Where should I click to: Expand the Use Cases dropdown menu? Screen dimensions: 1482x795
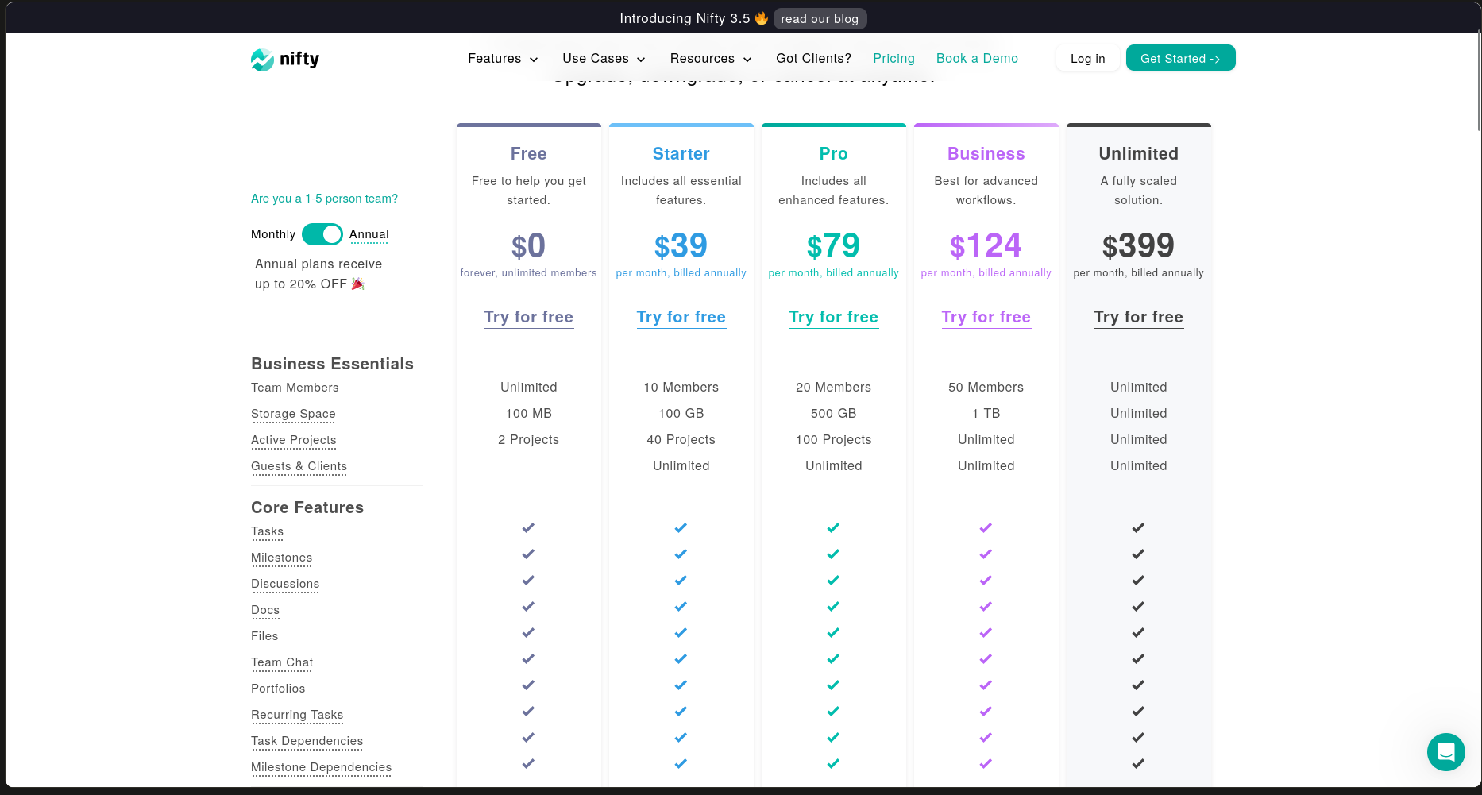pos(604,59)
